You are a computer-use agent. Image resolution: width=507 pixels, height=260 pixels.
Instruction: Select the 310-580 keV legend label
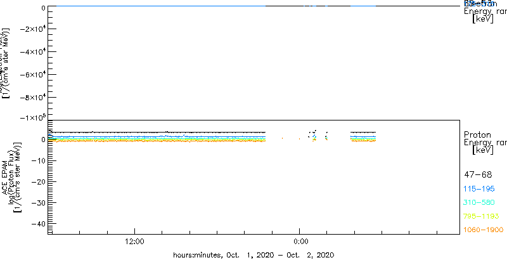pos(479,203)
